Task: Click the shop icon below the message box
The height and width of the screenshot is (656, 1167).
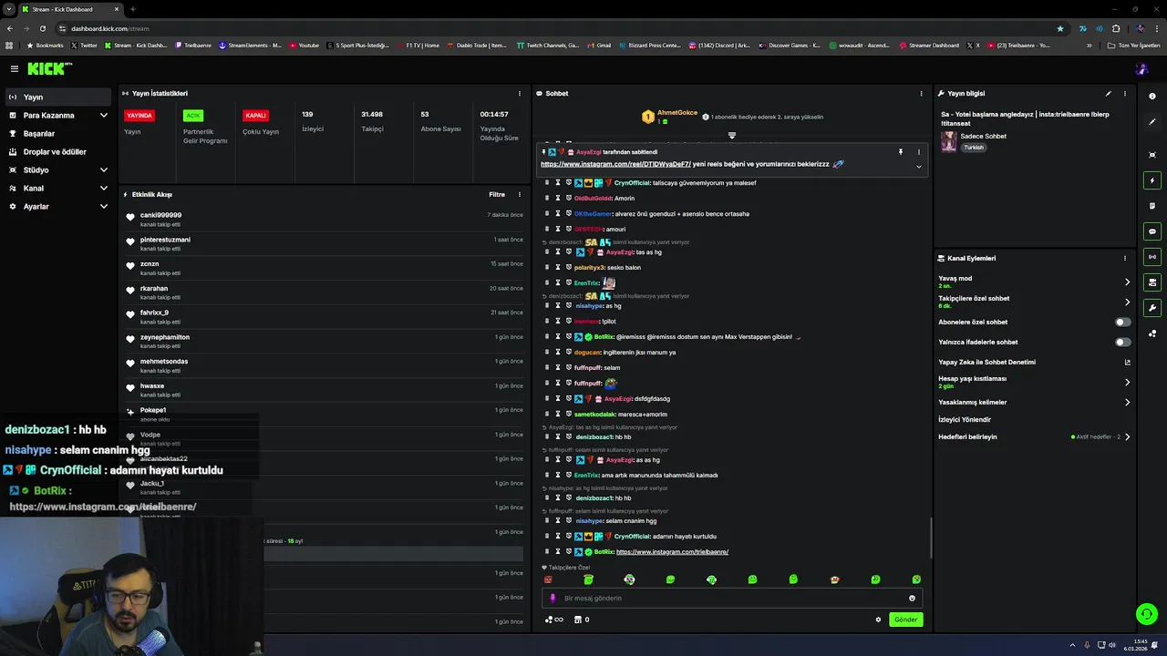Action: tap(577, 620)
